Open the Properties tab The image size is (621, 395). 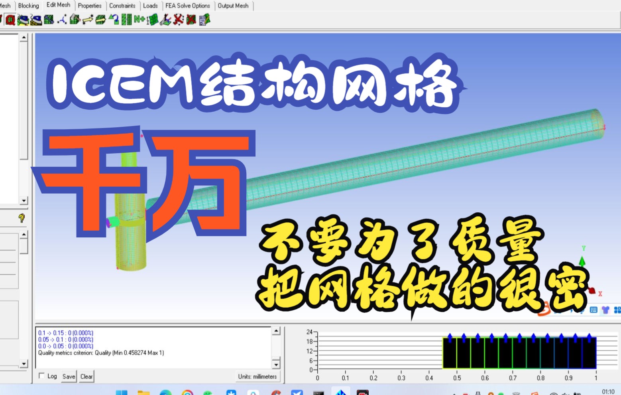pyautogui.click(x=90, y=6)
